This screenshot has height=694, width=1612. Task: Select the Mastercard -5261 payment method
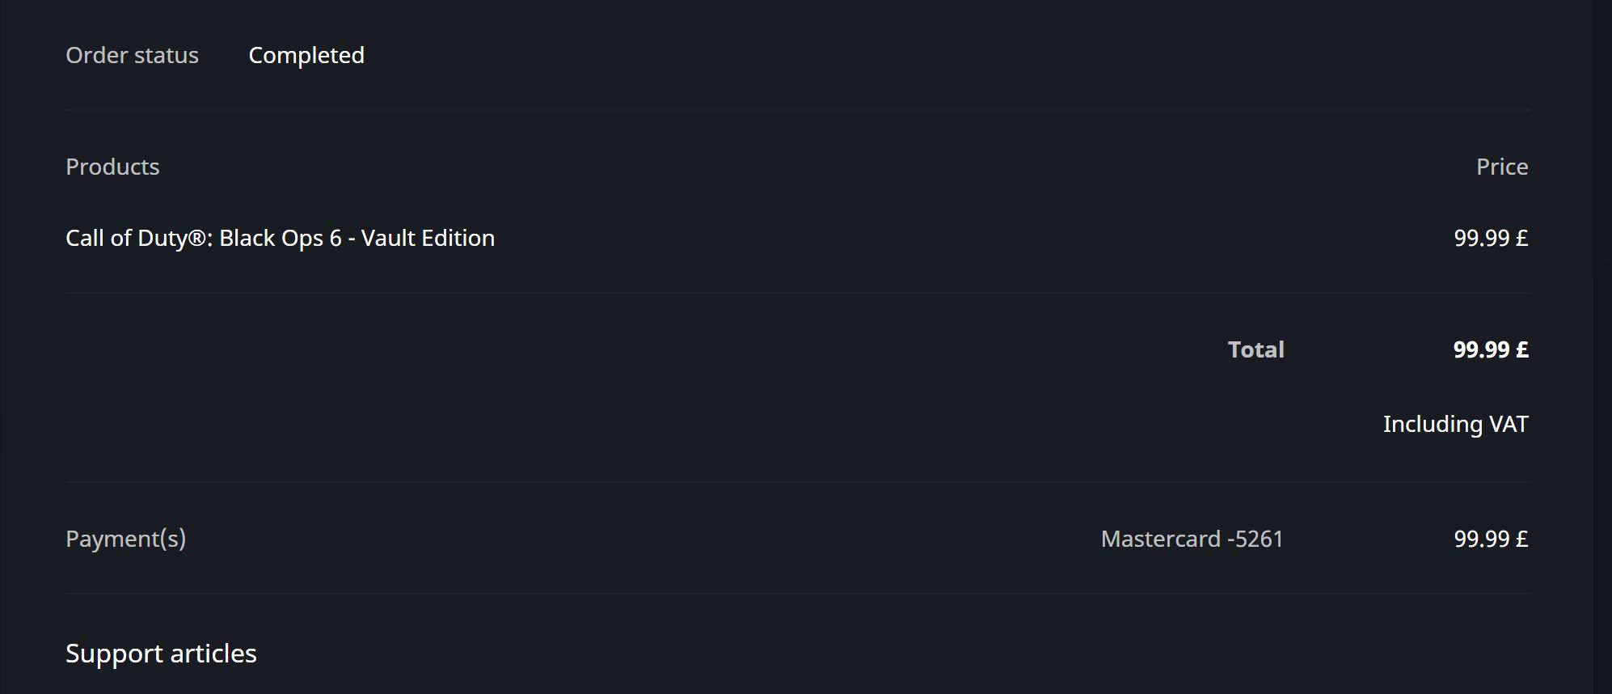[x=1192, y=539]
